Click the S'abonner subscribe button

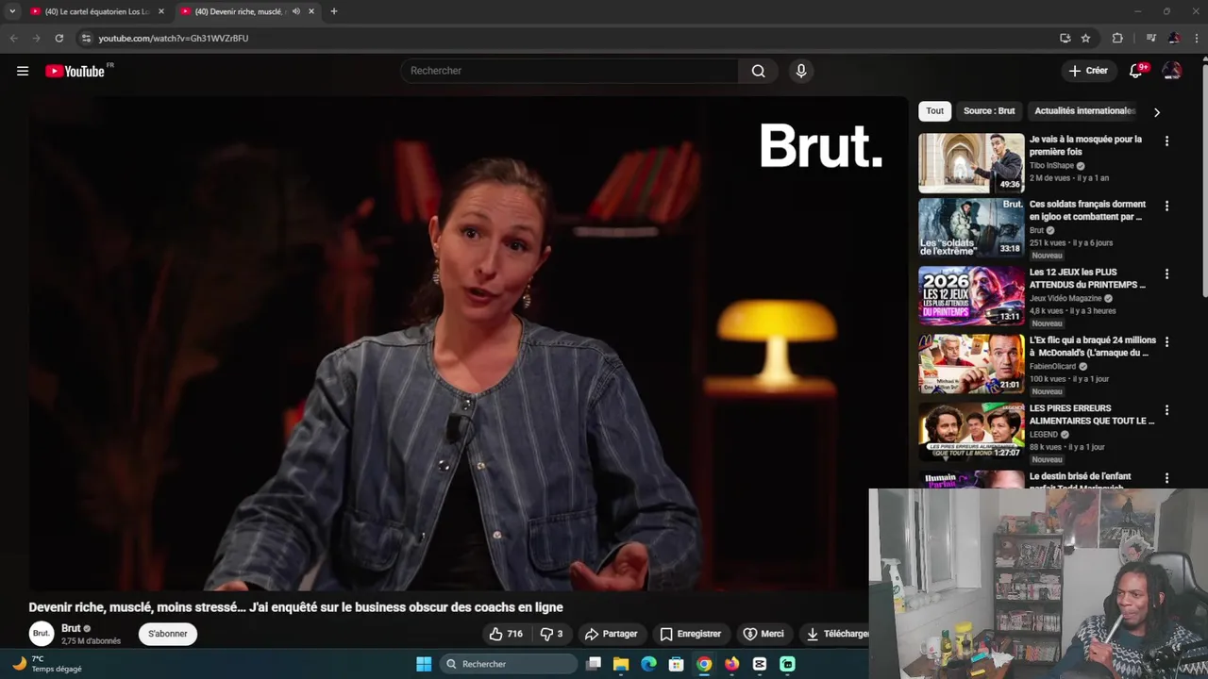pyautogui.click(x=167, y=634)
